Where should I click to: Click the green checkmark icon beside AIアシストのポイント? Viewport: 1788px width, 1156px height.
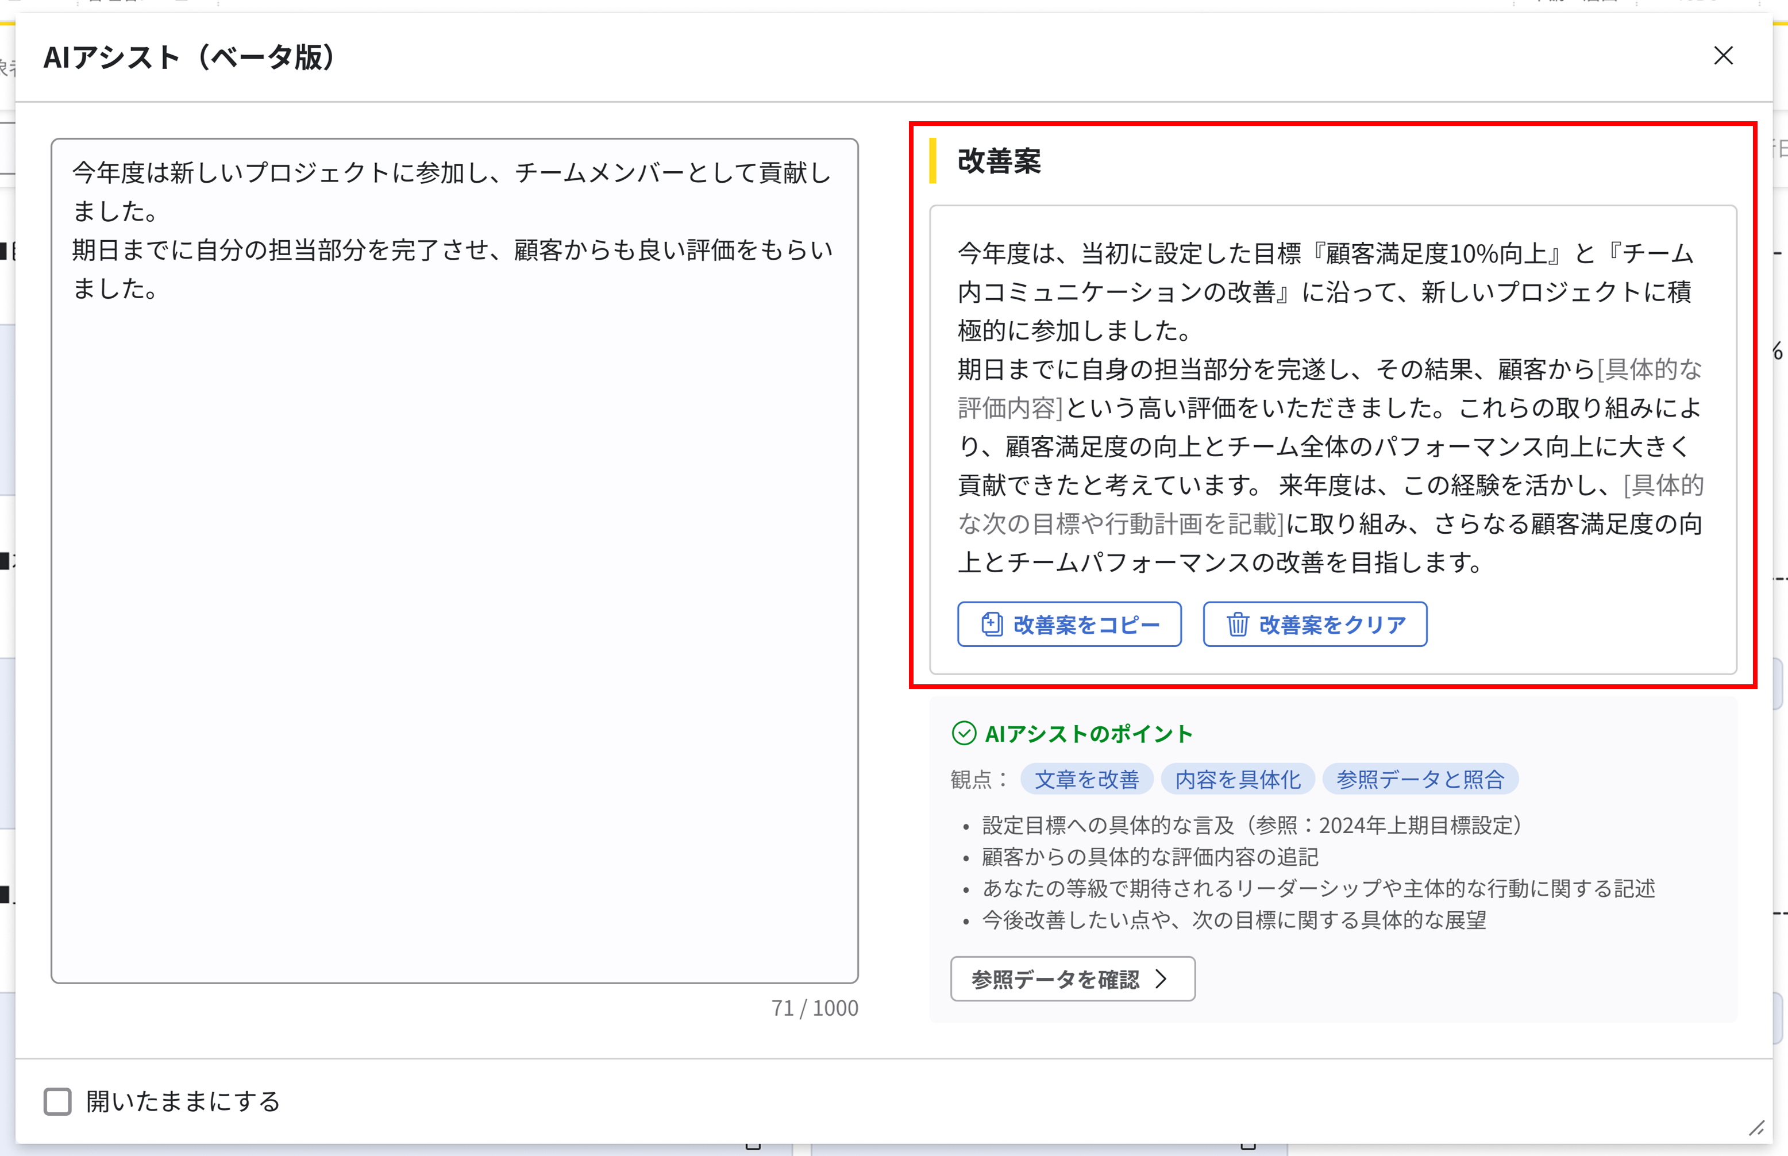tap(964, 733)
